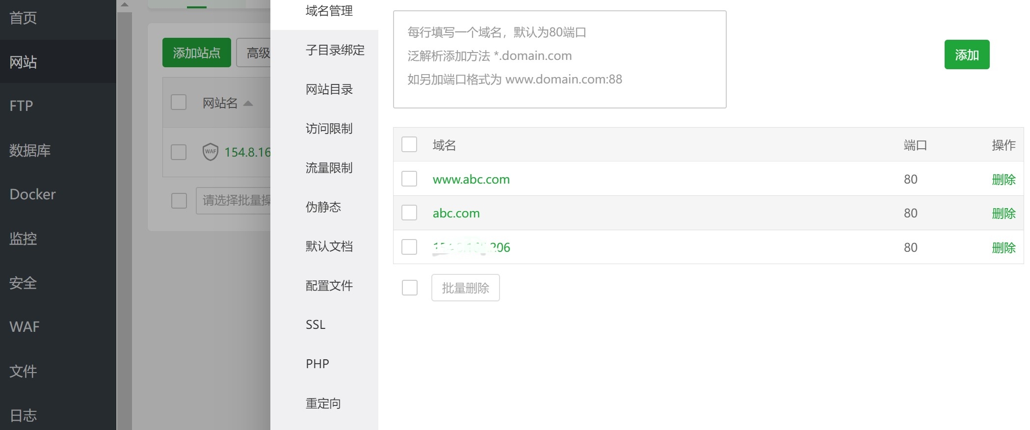Go to Docker in the sidebar

click(x=32, y=194)
